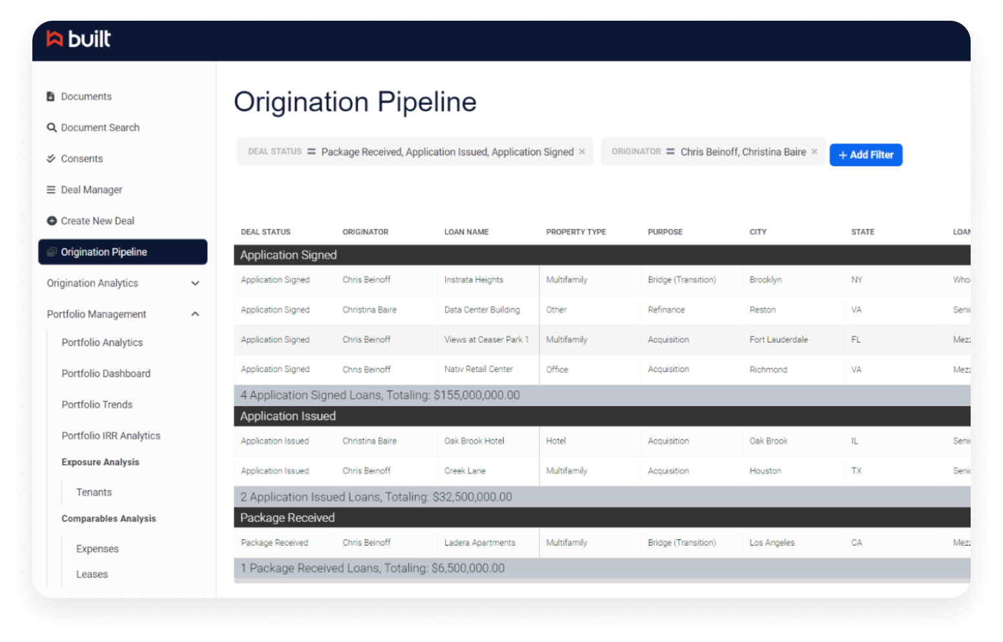The height and width of the screenshot is (642, 1003).
Task: Open Leases under Comparables Analysis
Action: (91, 574)
